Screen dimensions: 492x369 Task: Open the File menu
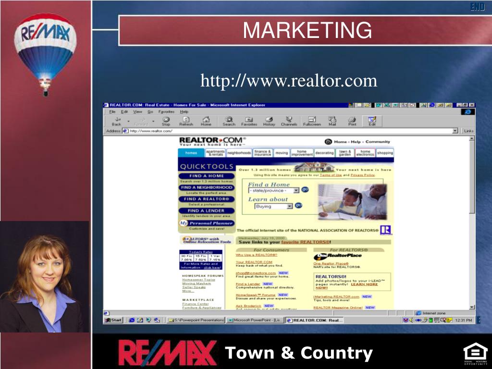click(112, 111)
